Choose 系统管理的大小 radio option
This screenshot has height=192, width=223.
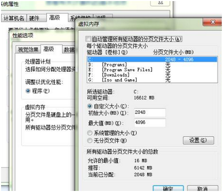pos(90,133)
